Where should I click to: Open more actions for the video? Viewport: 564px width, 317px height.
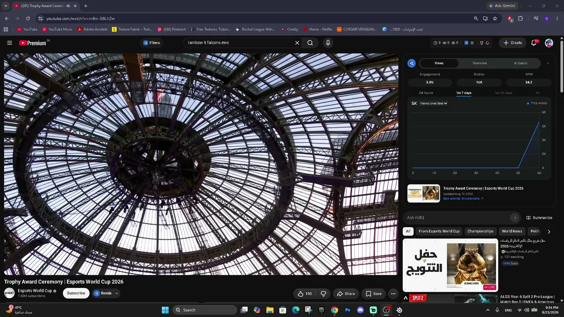[393, 294]
